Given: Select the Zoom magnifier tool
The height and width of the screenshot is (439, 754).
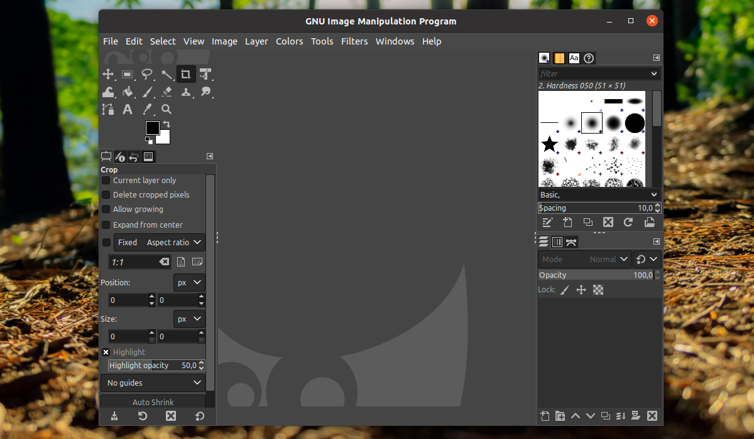Looking at the screenshot, I should 167,109.
